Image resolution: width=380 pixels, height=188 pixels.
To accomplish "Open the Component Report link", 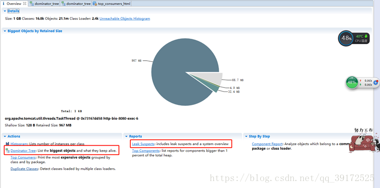I will coord(267,144).
